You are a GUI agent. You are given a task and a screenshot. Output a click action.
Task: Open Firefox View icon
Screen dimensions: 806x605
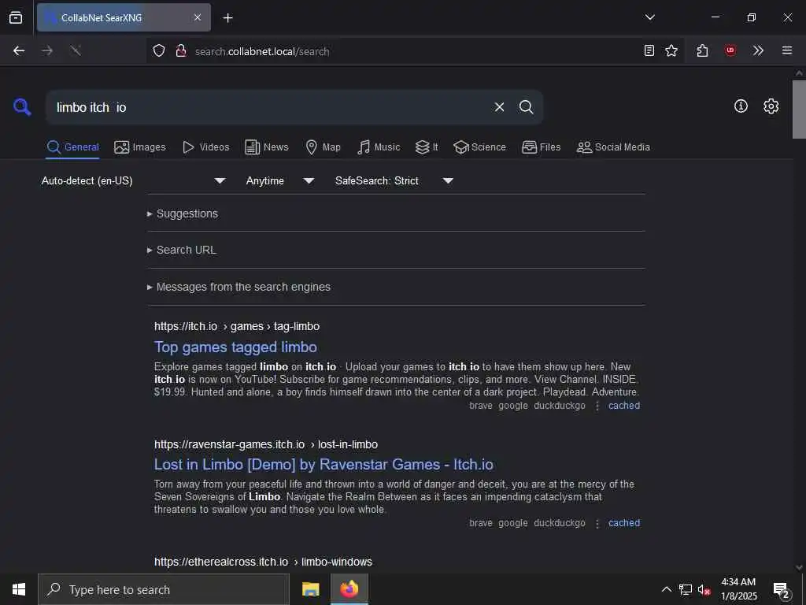pyautogui.click(x=16, y=17)
